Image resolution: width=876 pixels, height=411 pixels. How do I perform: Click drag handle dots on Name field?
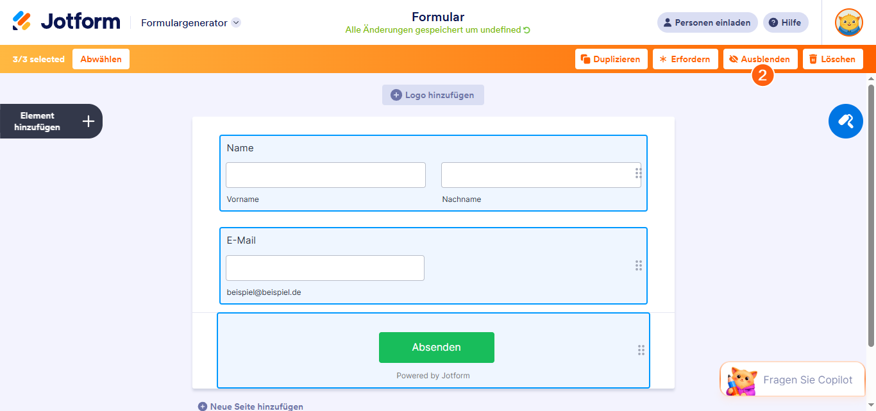coord(638,173)
